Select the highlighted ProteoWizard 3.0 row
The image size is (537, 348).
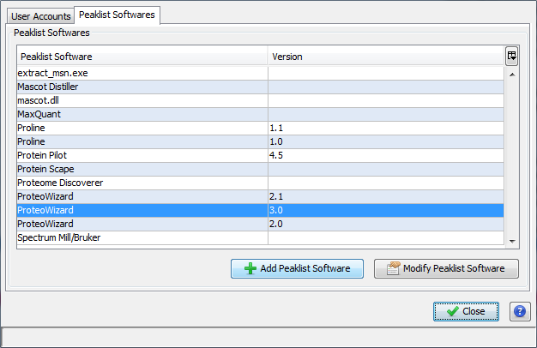260,210
